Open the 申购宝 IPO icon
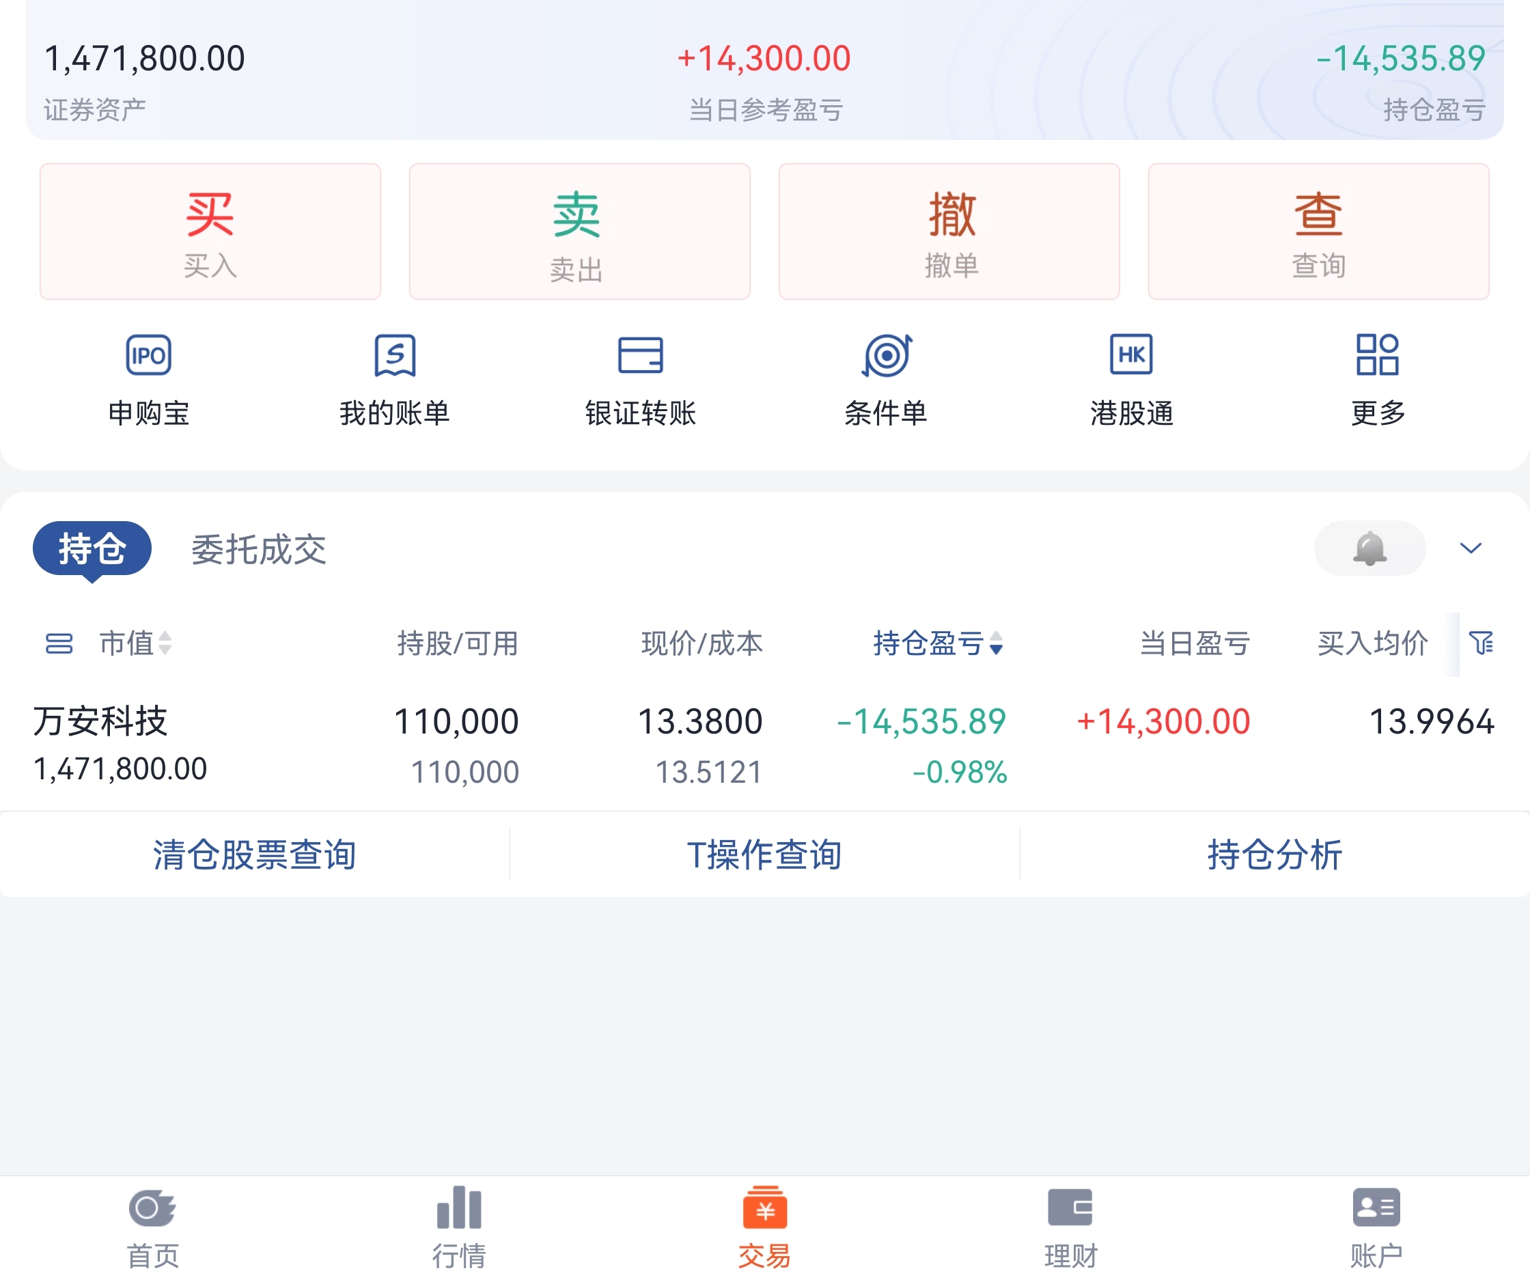This screenshot has height=1282, width=1530. (x=149, y=355)
